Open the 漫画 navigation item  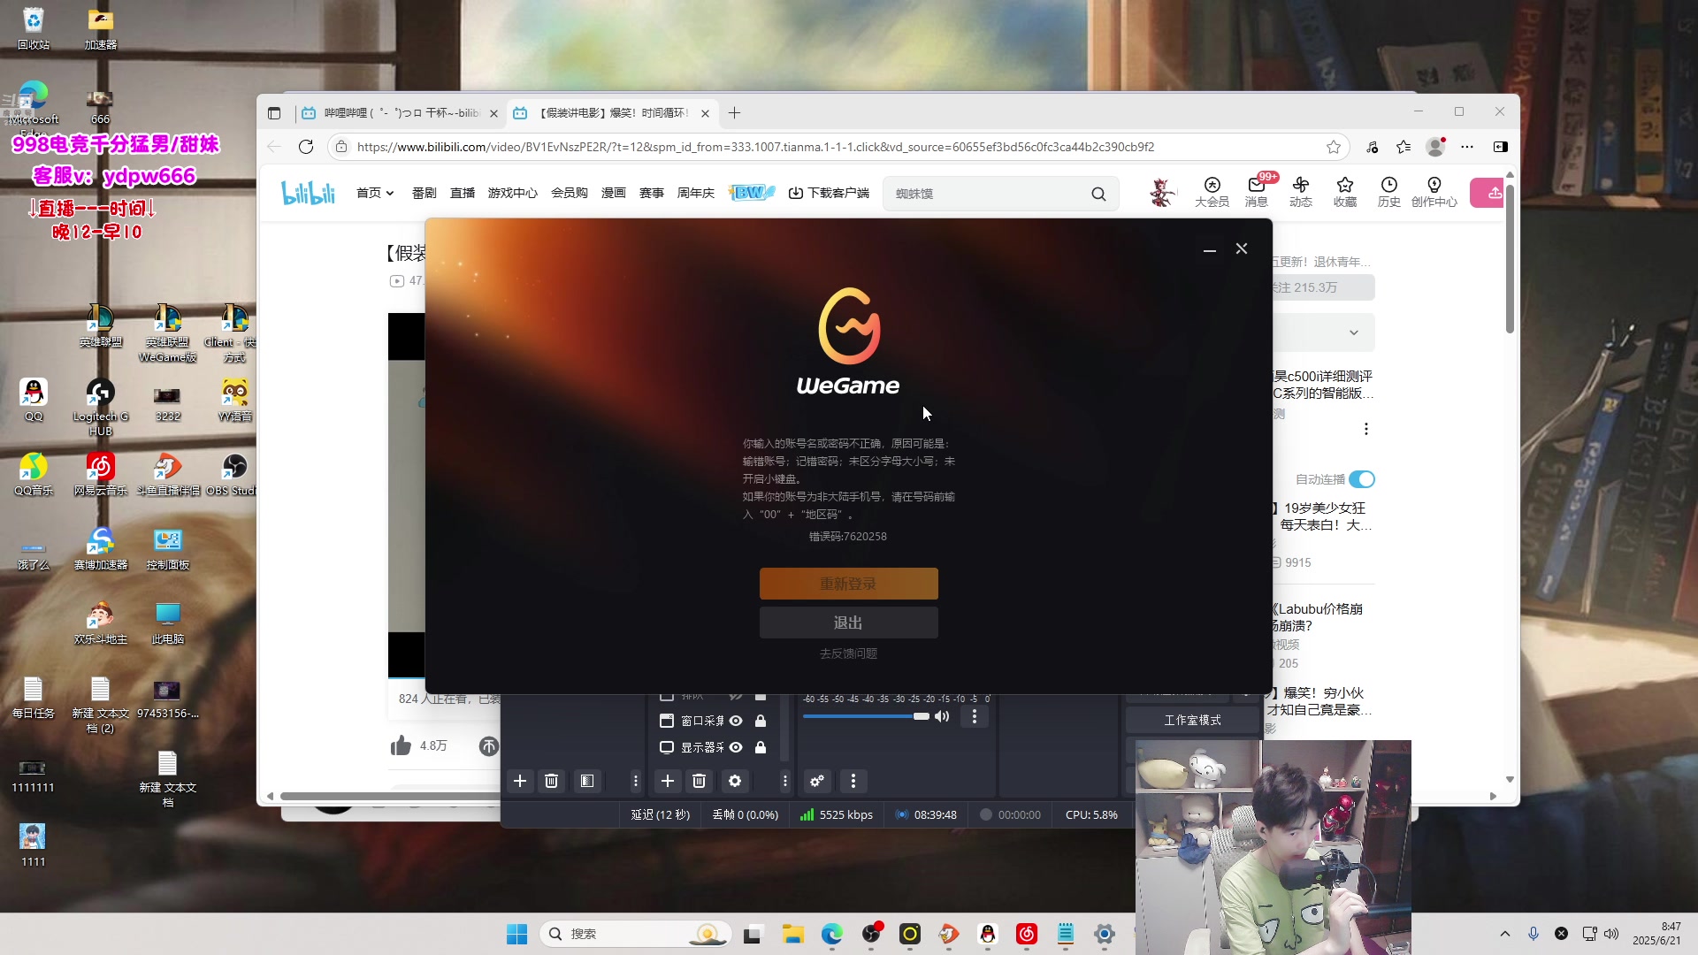[613, 193]
